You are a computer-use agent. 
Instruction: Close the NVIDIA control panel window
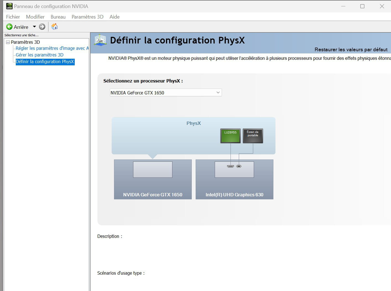pyautogui.click(x=382, y=6)
